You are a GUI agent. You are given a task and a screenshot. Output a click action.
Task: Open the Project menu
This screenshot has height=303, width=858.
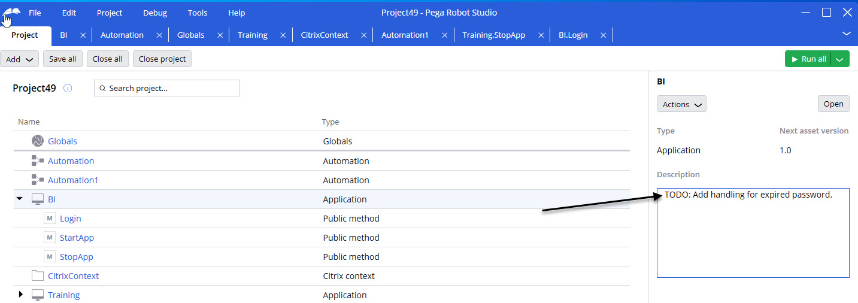tap(110, 13)
